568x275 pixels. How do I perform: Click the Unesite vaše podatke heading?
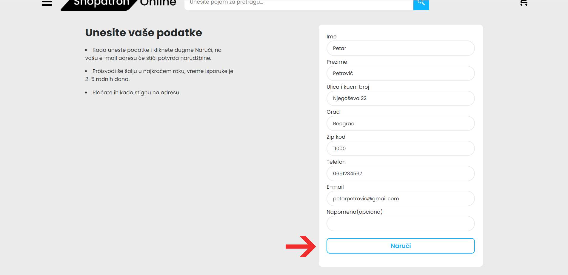(144, 33)
